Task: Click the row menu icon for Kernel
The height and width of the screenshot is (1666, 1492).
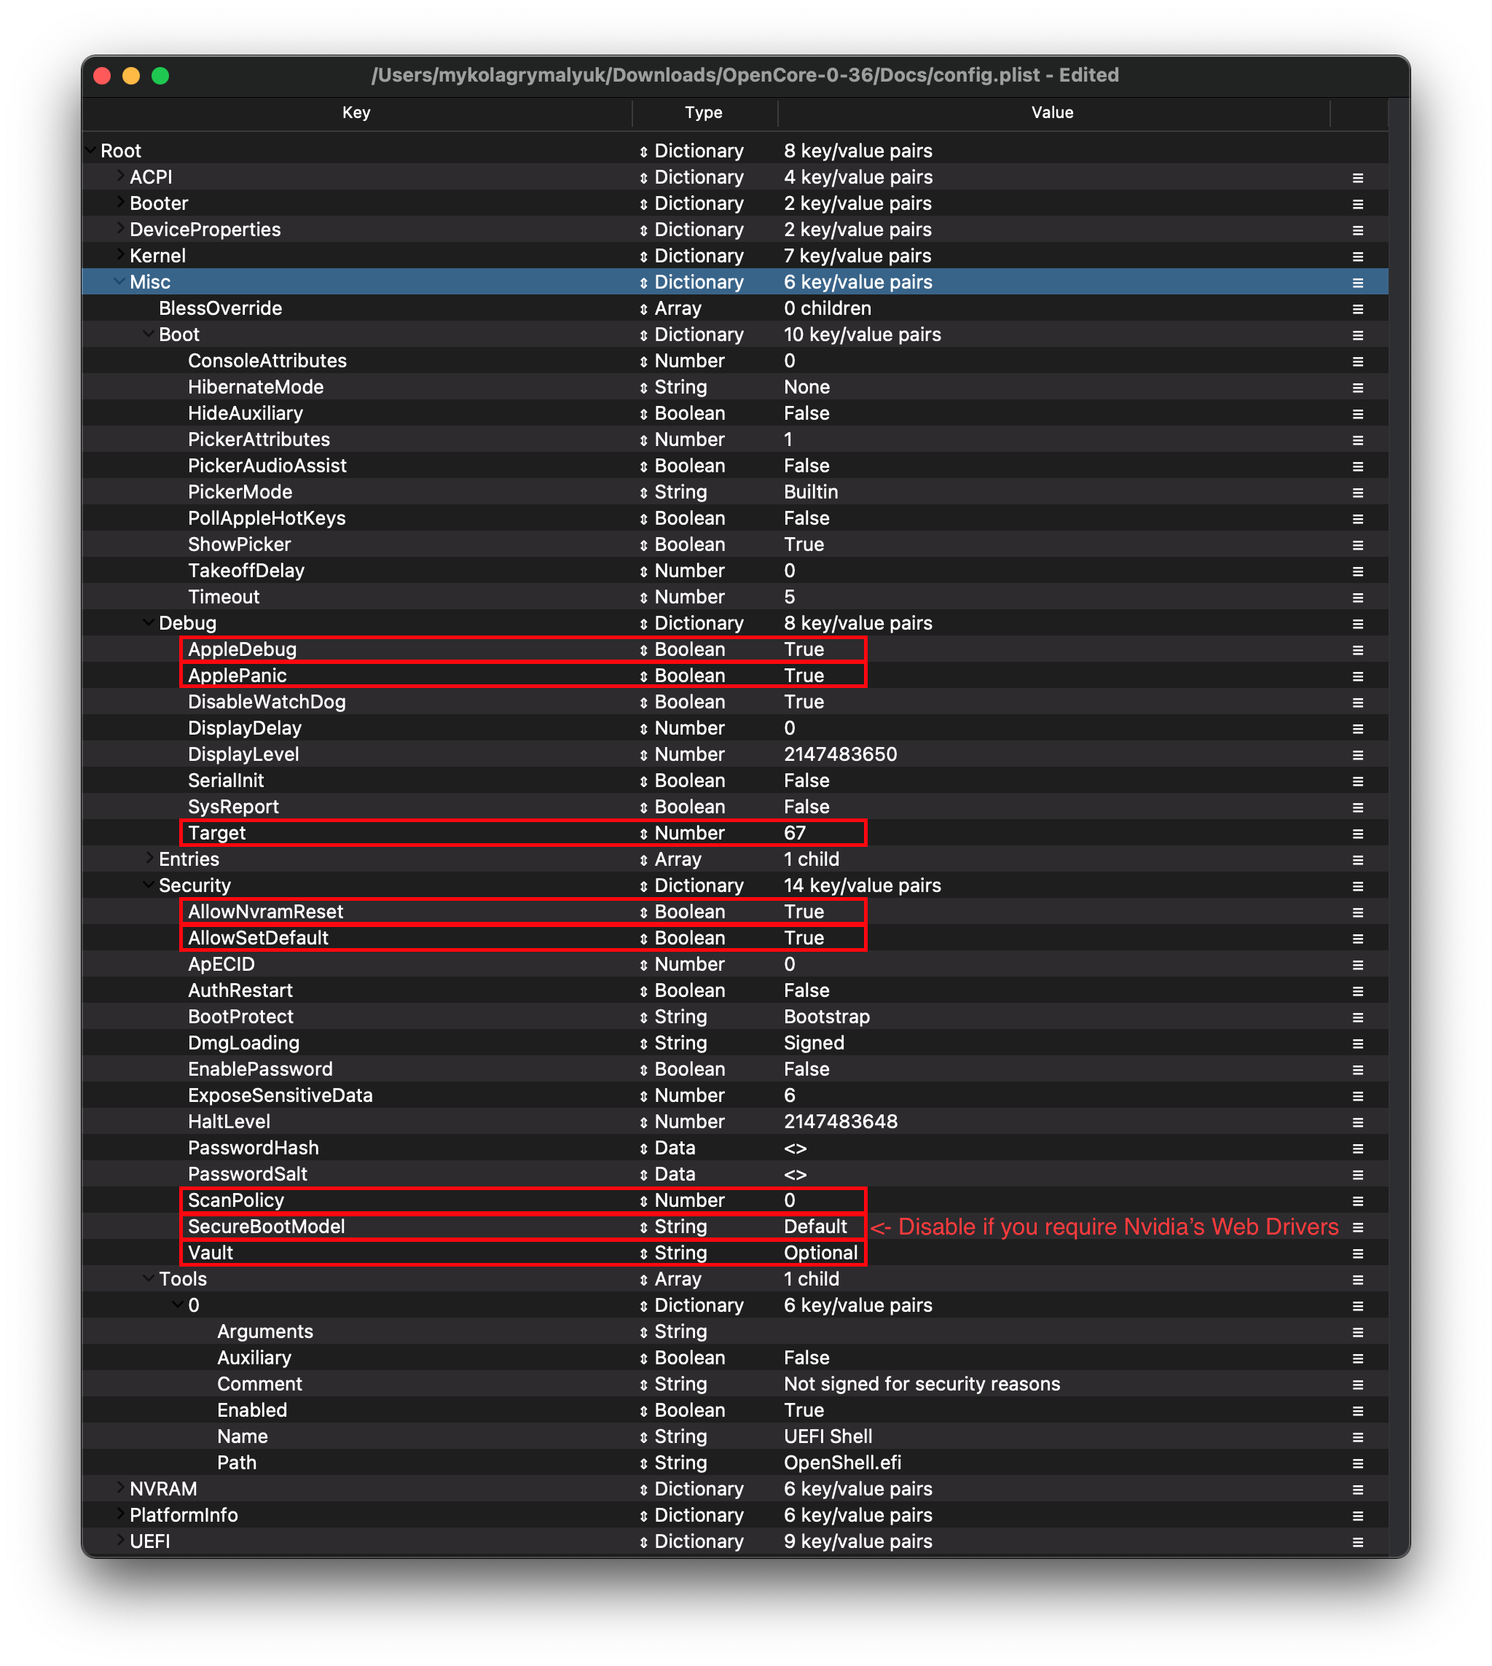Action: [1357, 257]
